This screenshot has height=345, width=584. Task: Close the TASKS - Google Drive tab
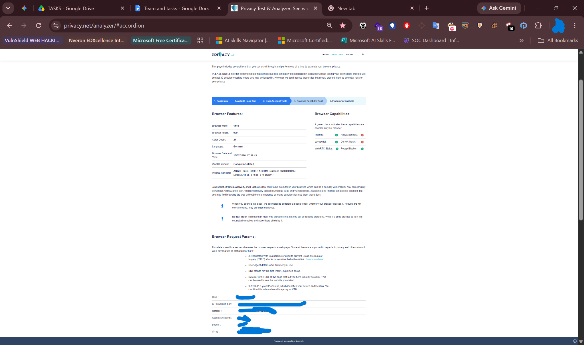122,8
